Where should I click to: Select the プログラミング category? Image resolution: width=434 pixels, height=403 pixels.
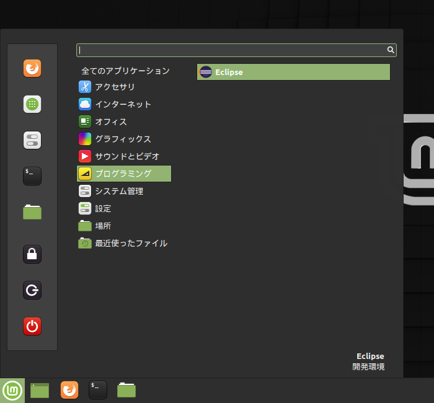coord(124,174)
